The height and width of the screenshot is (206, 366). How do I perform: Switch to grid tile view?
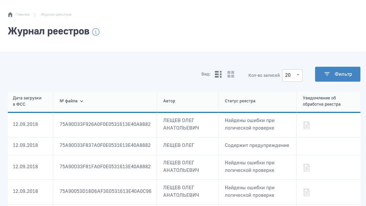click(x=231, y=74)
